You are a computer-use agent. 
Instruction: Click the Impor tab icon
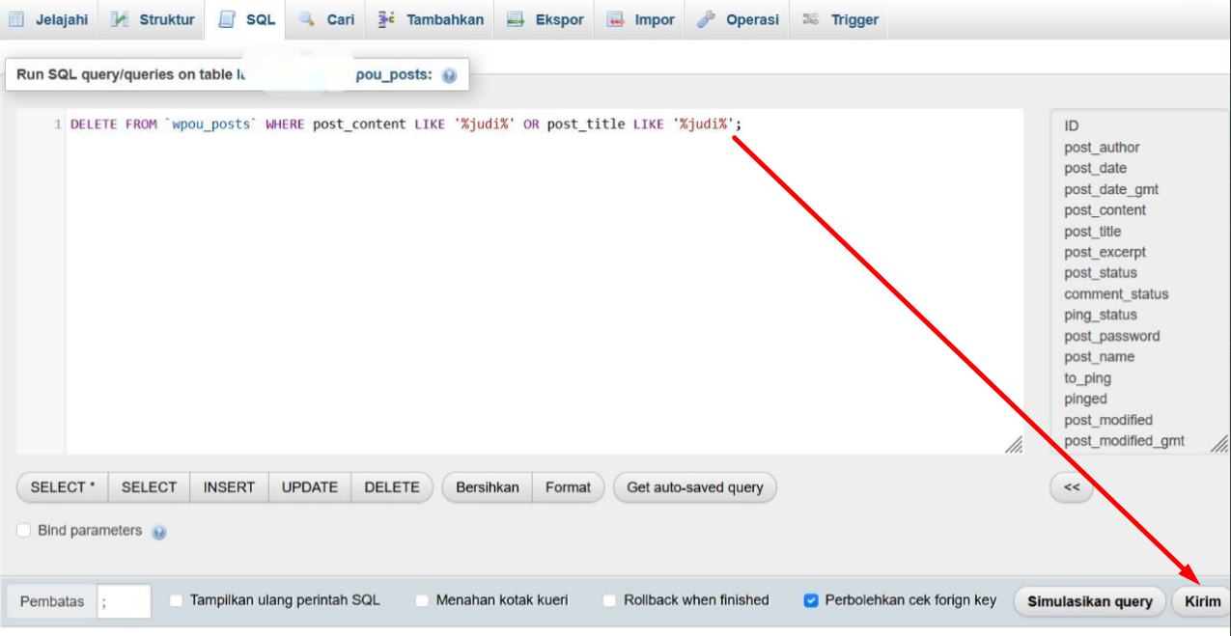coord(615,19)
